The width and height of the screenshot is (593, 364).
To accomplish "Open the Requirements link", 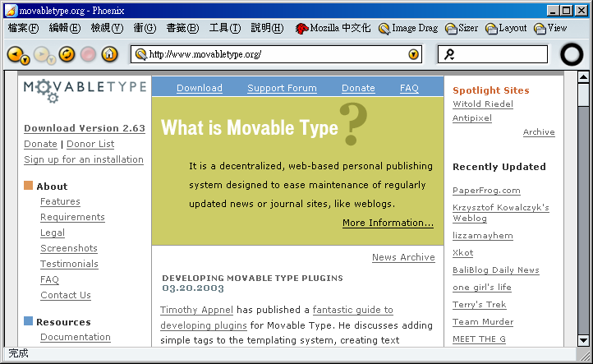I will coord(72,217).
